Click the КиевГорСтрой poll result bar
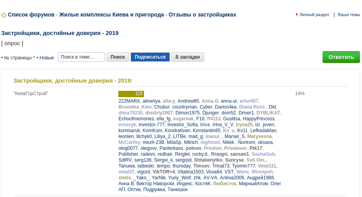Image resolution: width=362 pixels, height=197 pixels. pos(131,94)
